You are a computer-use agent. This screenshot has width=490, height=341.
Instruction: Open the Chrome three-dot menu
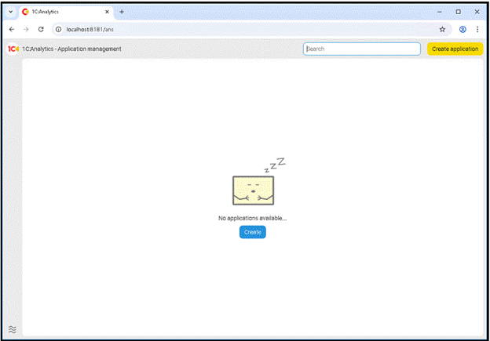(477, 29)
